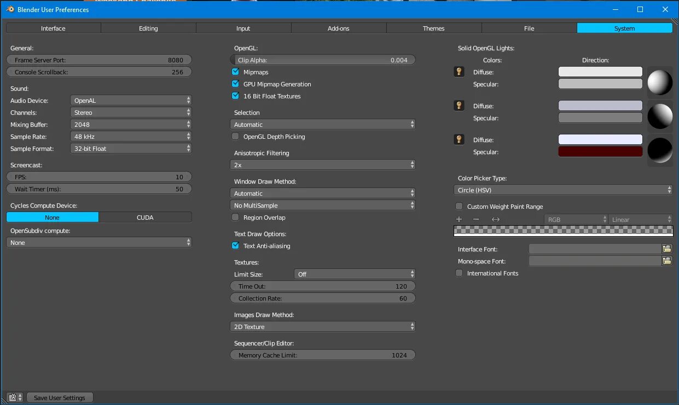
Task: Switch to the Input tab
Action: [243, 28]
